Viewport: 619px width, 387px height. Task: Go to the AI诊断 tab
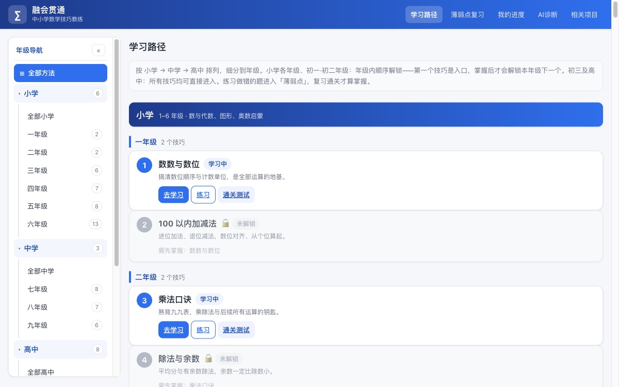(548, 14)
